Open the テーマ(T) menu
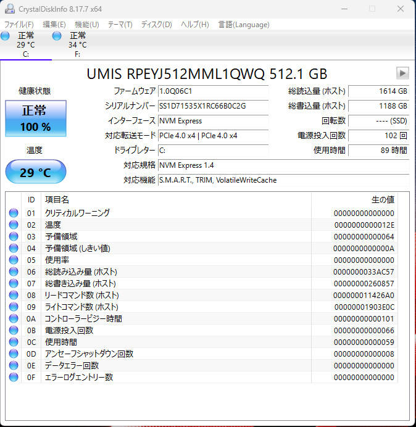Viewport: 416px width, 427px height. (x=120, y=25)
